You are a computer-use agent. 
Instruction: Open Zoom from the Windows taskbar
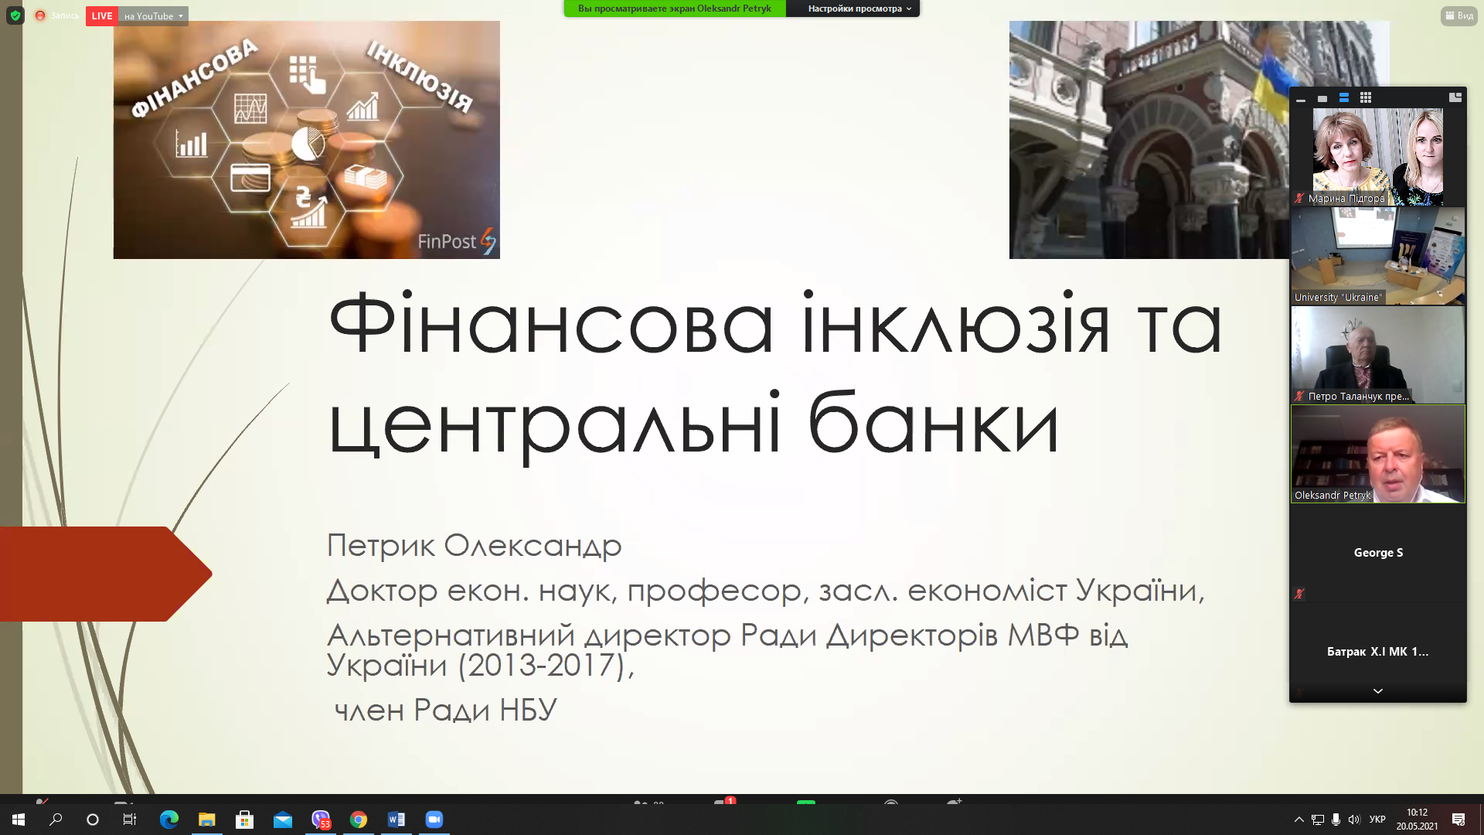pyautogui.click(x=434, y=820)
